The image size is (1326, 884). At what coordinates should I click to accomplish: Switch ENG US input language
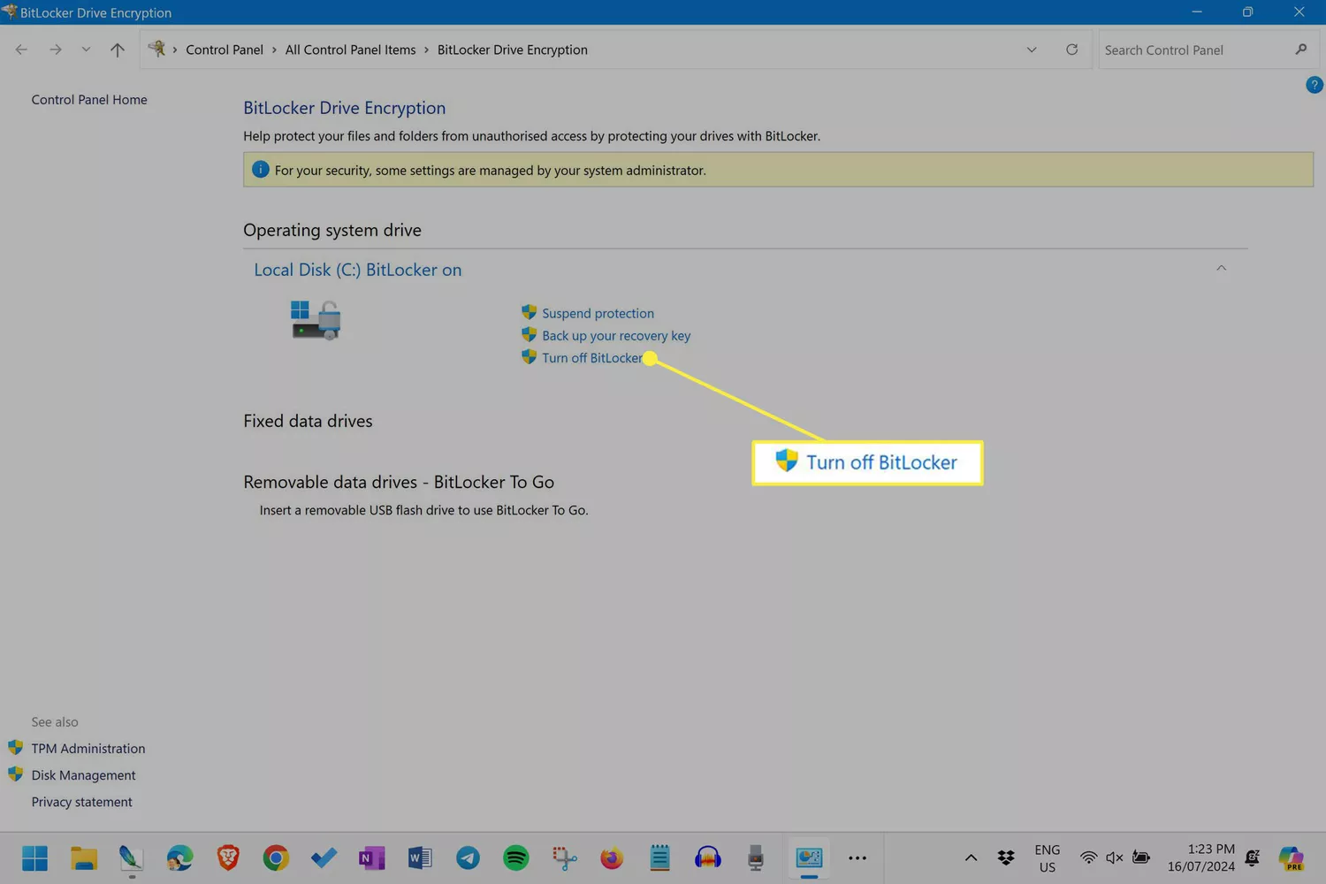click(x=1048, y=858)
